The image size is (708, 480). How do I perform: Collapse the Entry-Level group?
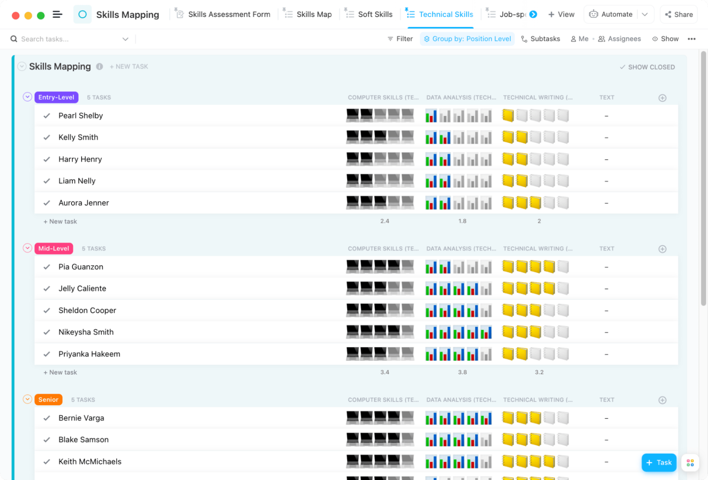click(x=27, y=97)
